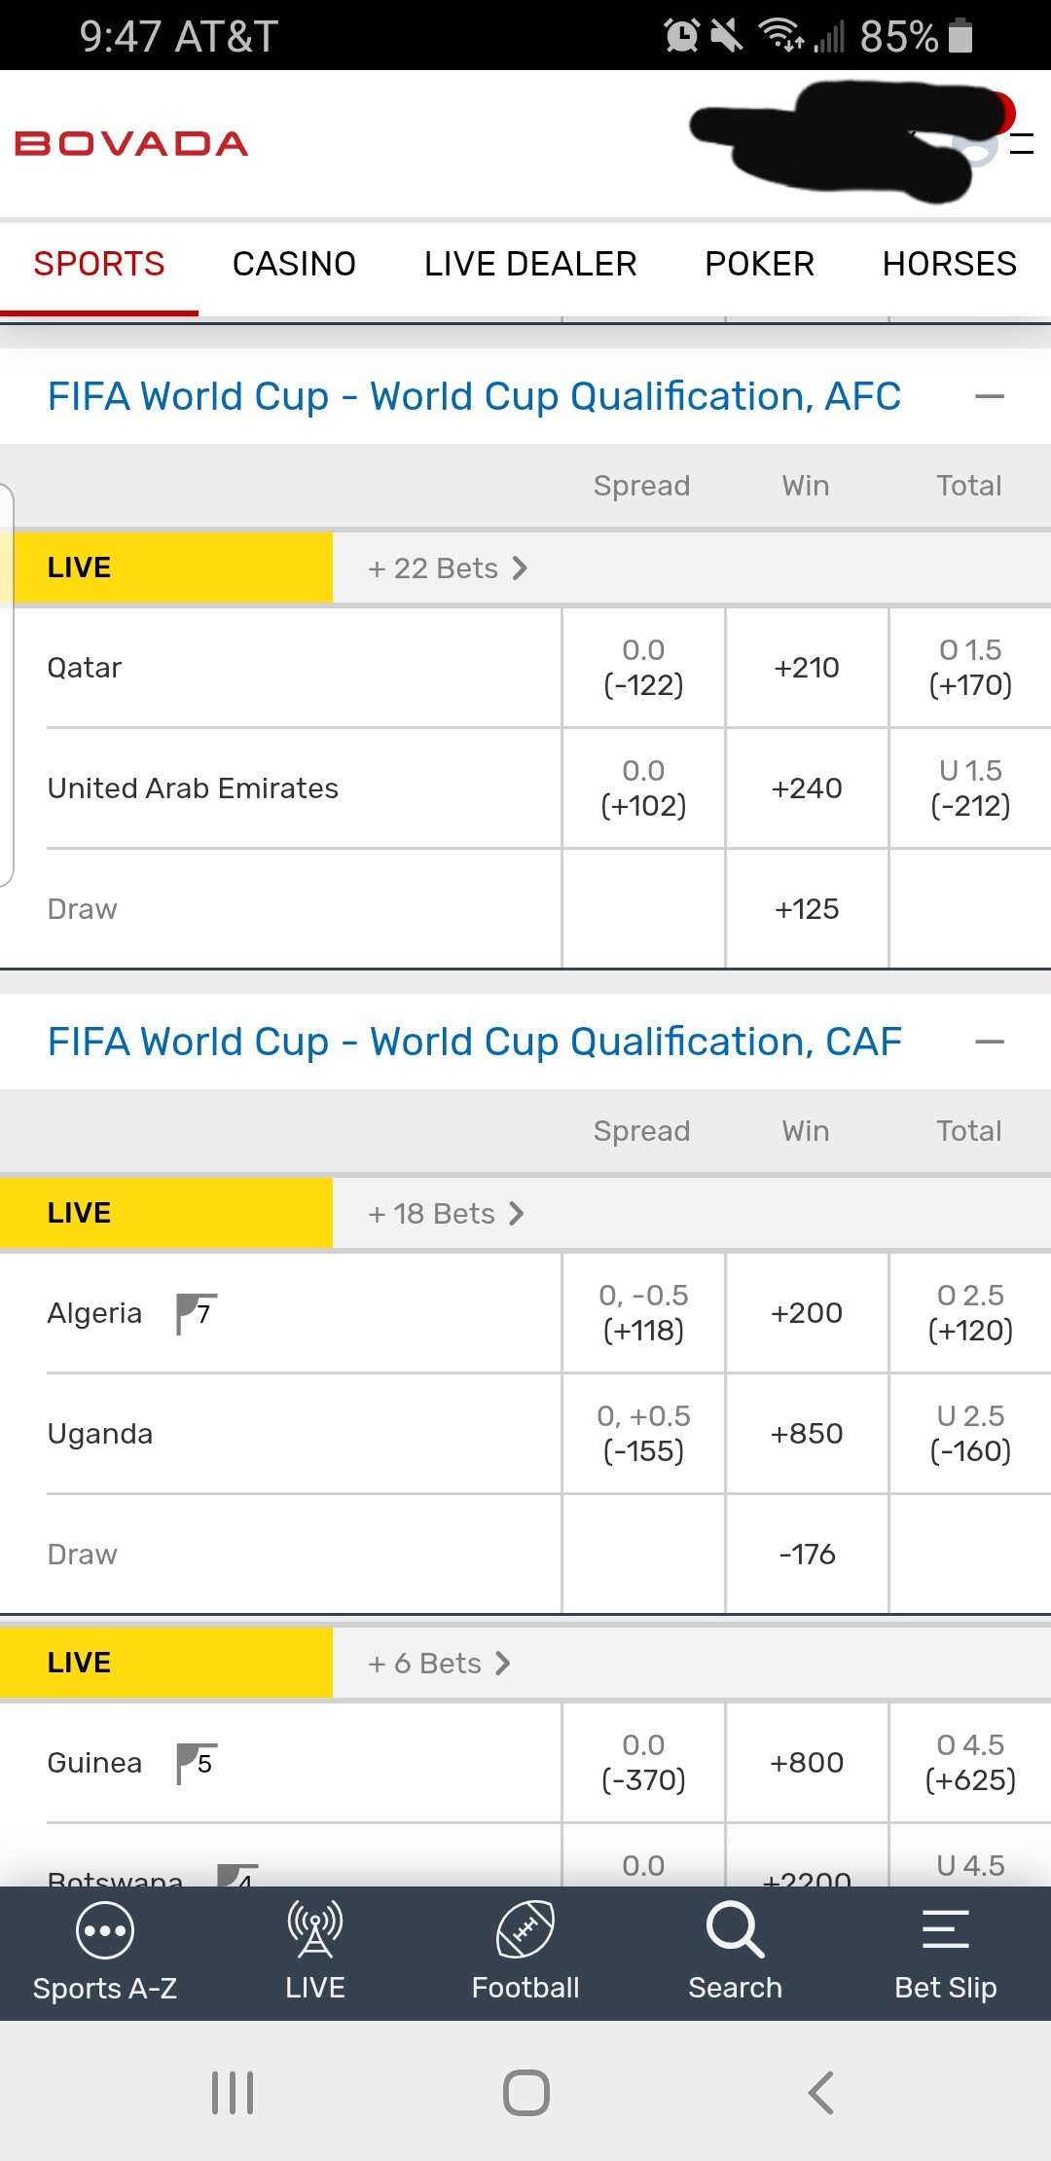
Task: Click Guinea's corner flag icon
Action: tap(196, 1763)
